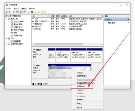Screen dimensions: 135x111
Task: Click the System Tools (系统工具) icon
Action: click(9, 19)
